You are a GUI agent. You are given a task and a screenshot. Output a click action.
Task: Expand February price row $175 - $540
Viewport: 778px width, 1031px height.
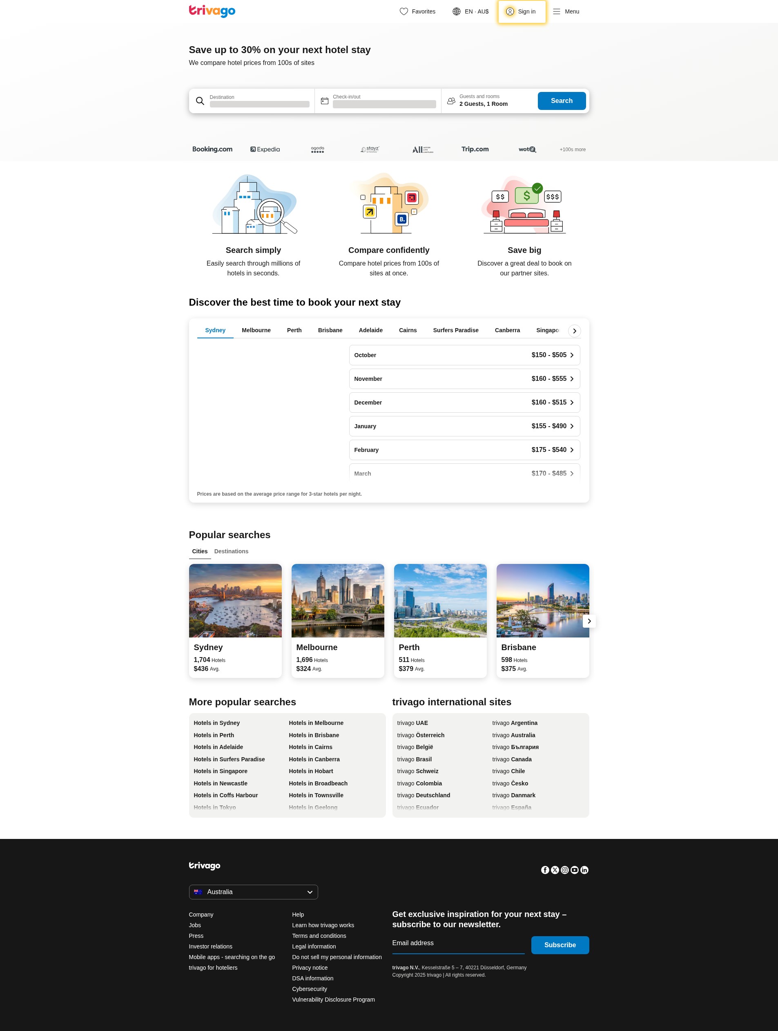click(464, 450)
